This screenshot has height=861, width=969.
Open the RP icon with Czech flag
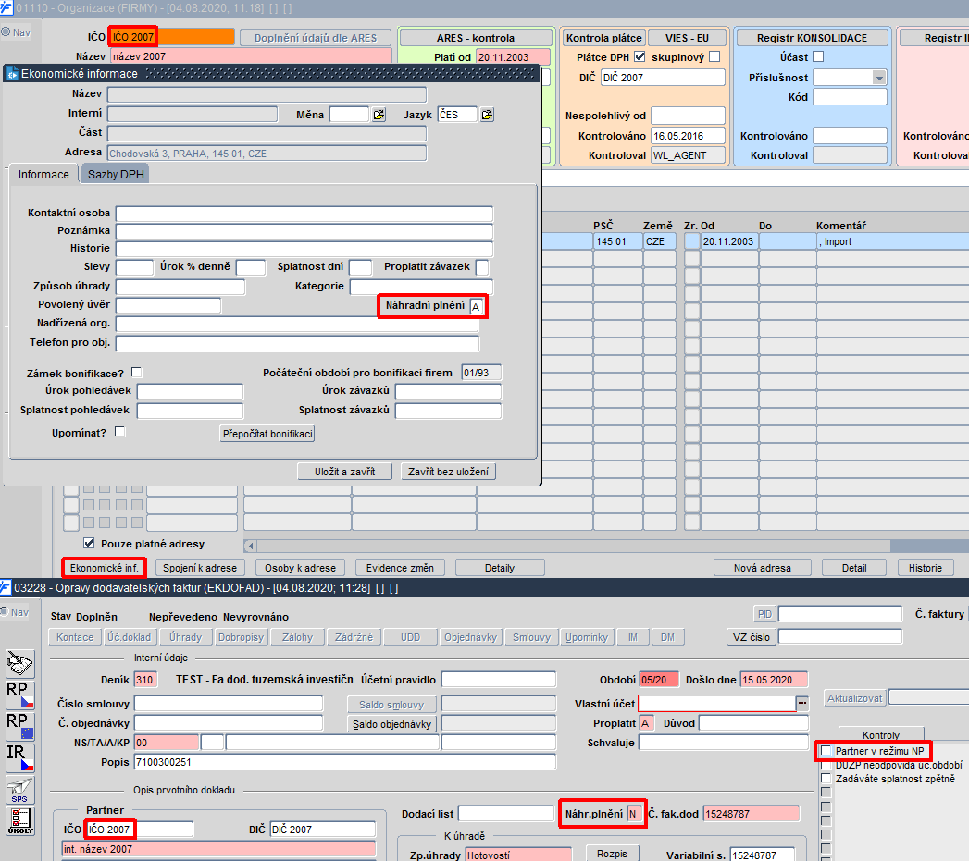coord(19,695)
